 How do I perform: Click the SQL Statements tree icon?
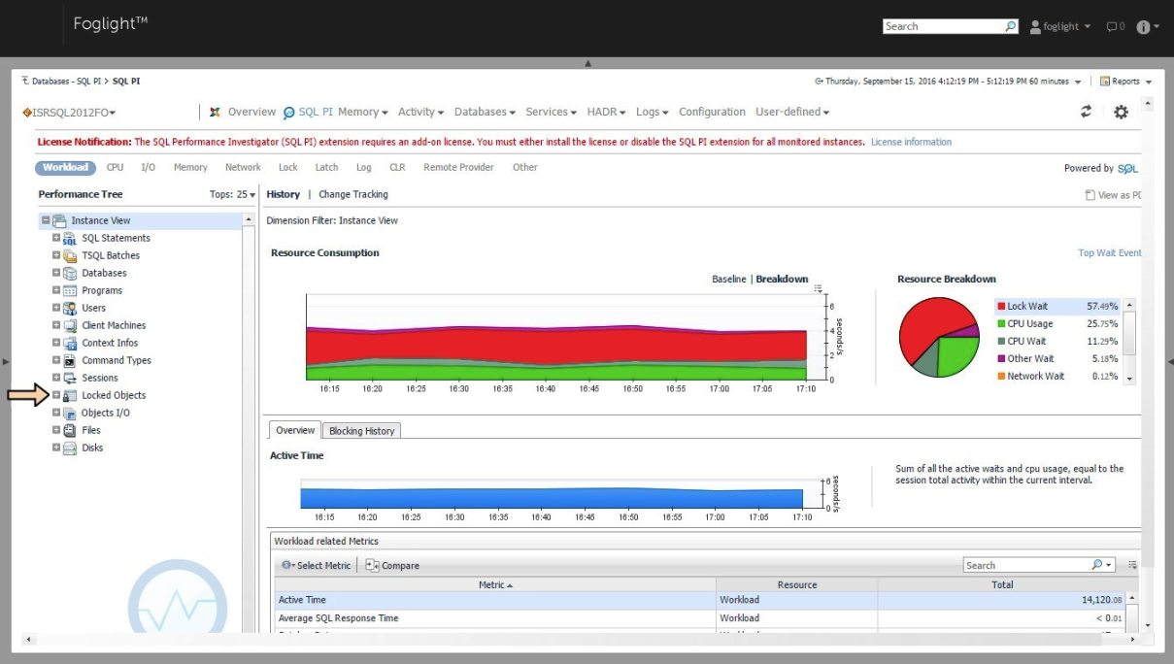point(70,238)
